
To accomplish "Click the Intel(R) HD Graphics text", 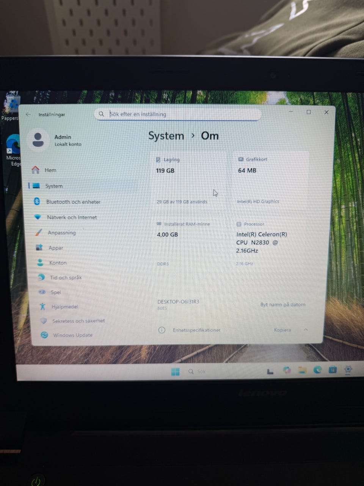I will point(258,202).
